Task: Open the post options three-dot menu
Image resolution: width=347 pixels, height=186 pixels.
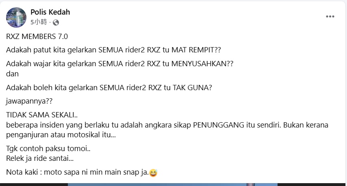Action: [x=330, y=17]
